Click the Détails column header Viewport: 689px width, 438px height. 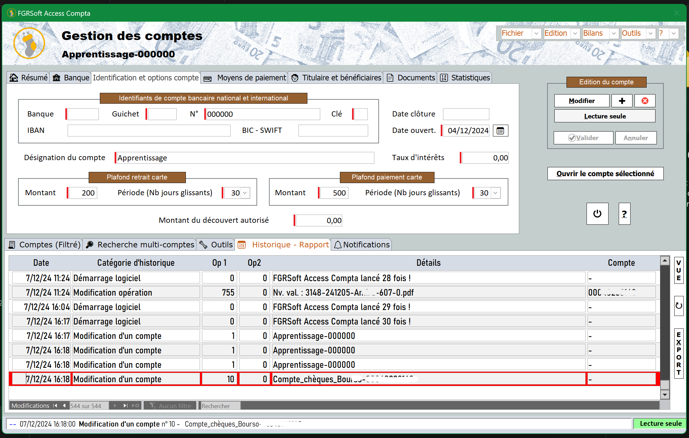(x=429, y=263)
